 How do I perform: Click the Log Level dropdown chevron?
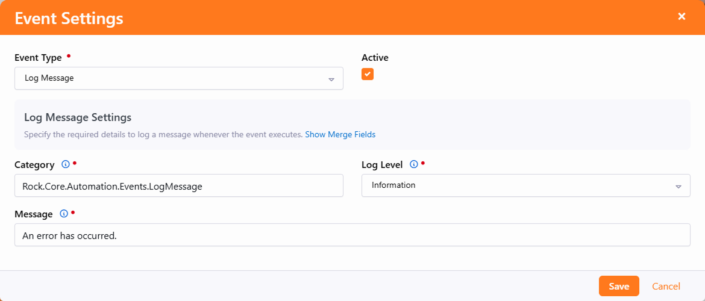coord(678,186)
